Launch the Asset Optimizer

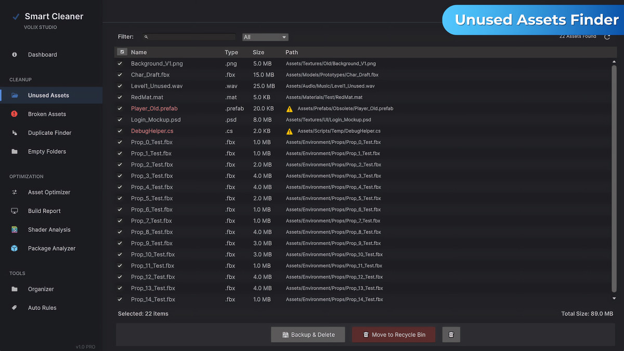(49, 192)
